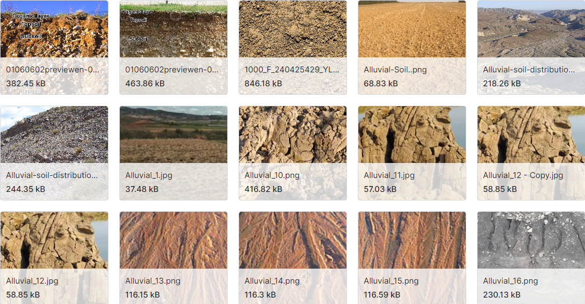Select the Alluvial_13.png aerial image
Viewport: 585px width, 304px height.
(x=174, y=258)
